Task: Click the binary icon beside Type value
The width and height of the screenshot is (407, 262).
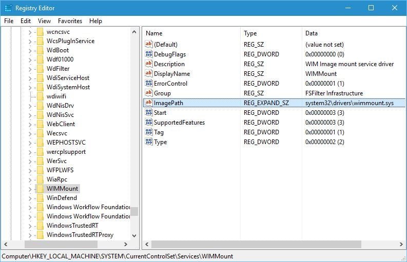Action: click(x=148, y=142)
